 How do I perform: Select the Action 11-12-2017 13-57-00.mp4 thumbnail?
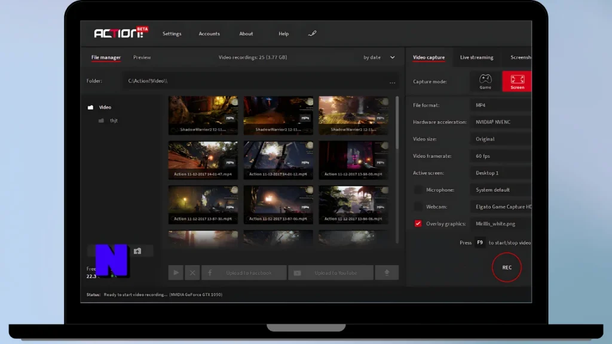tap(279, 205)
